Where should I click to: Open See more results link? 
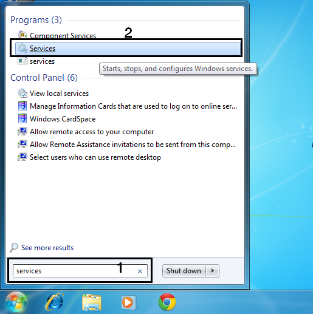tap(47, 248)
